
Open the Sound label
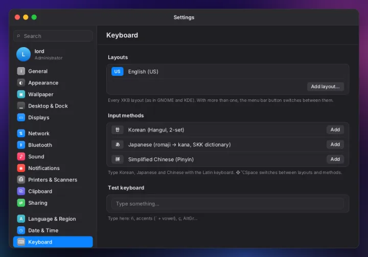[36, 156]
